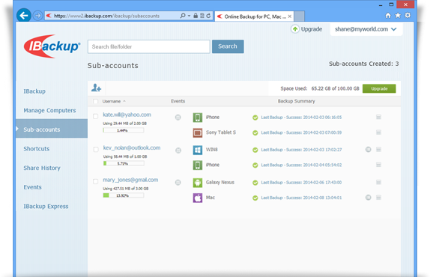Click the mary_jones 13.92% usage bar
The width and height of the screenshot is (430, 277).
point(124,195)
